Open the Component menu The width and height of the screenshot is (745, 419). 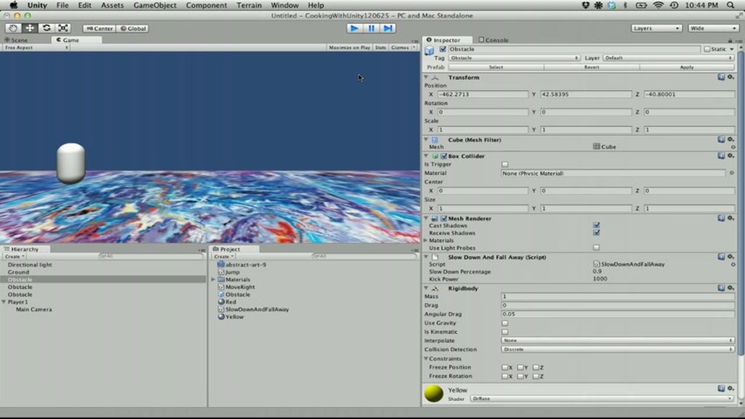(206, 5)
